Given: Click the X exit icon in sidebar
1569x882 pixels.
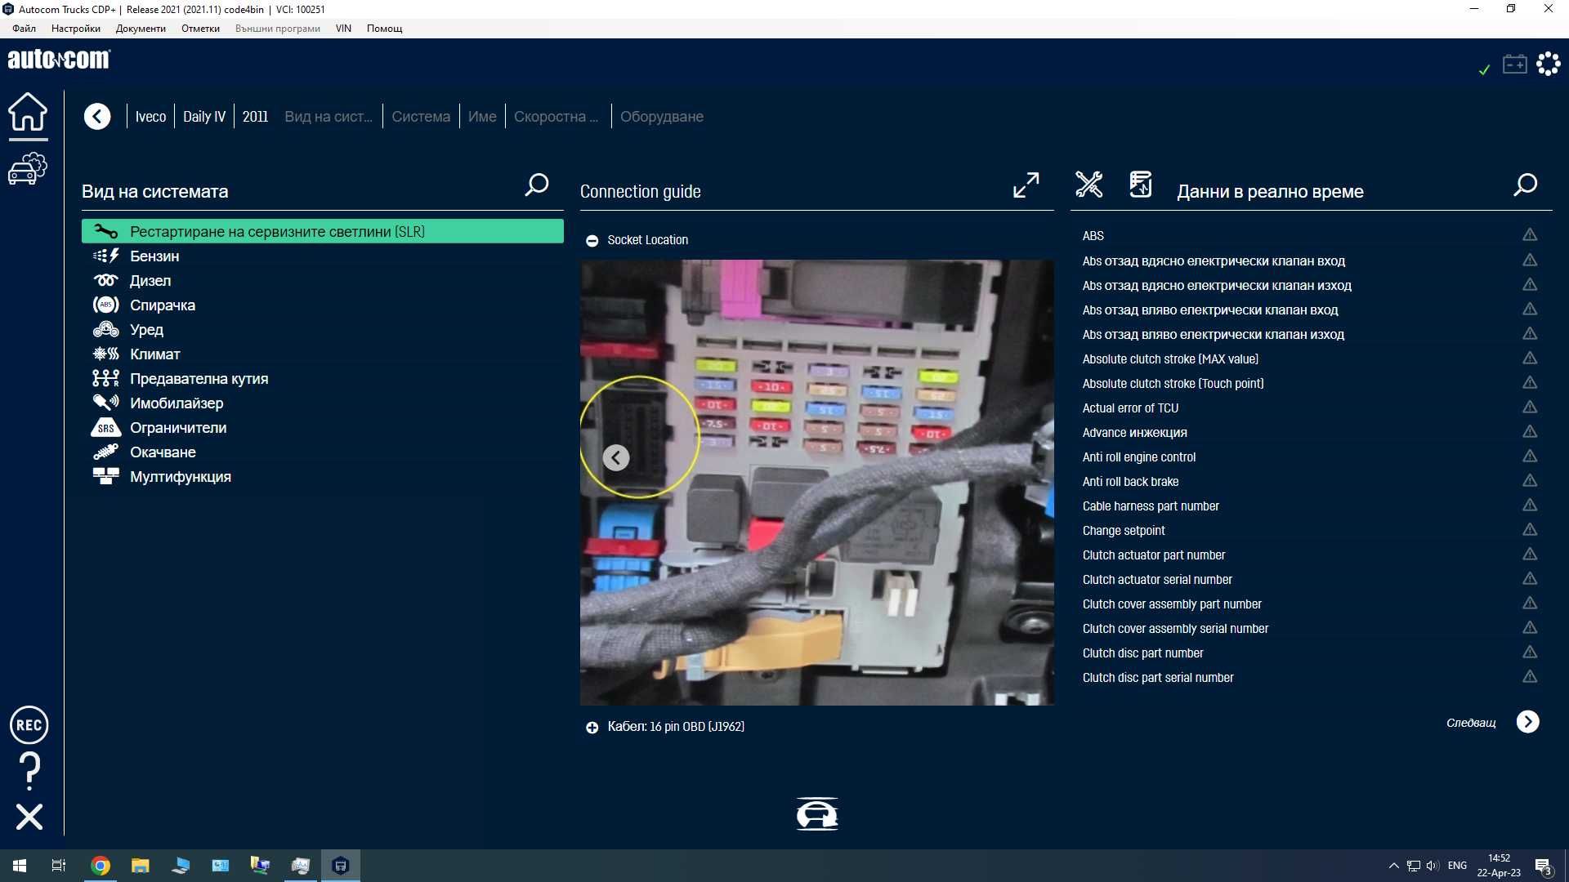Looking at the screenshot, I should click(29, 817).
